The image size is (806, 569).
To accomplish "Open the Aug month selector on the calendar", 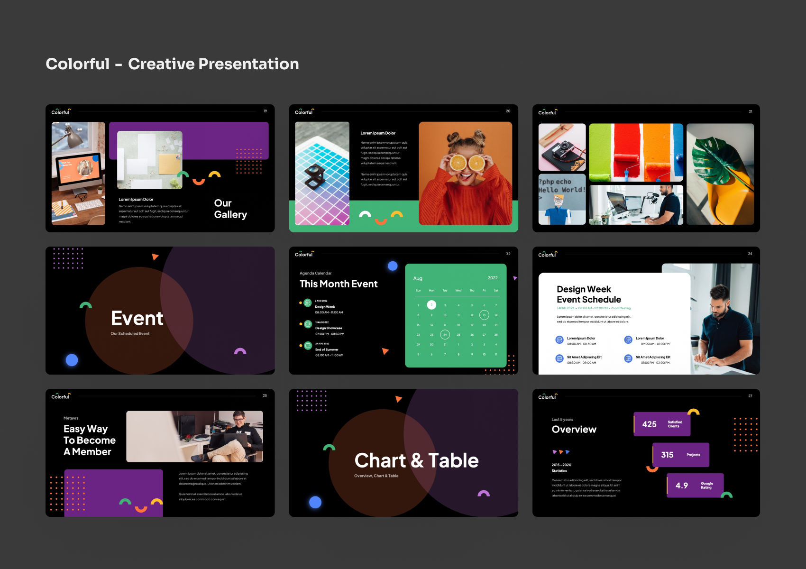I will 418,278.
